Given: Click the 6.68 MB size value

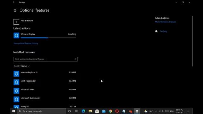Looking at the screenshot, I should click(73, 89).
